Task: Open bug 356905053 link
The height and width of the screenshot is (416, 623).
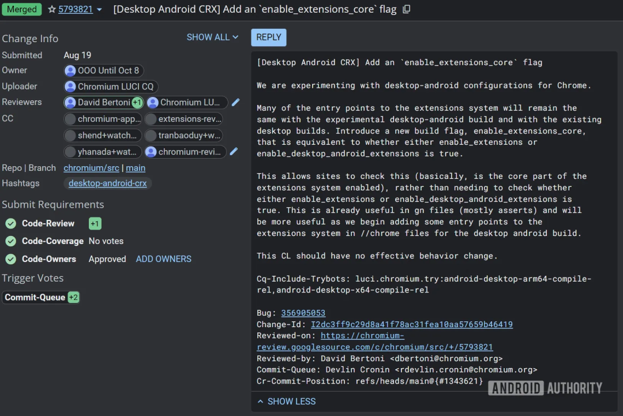Action: tap(303, 313)
